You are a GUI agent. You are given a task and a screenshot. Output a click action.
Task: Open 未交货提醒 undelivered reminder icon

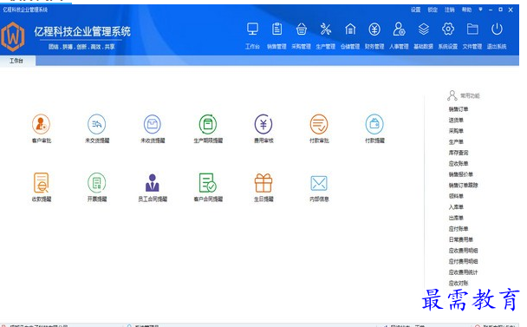(97, 124)
